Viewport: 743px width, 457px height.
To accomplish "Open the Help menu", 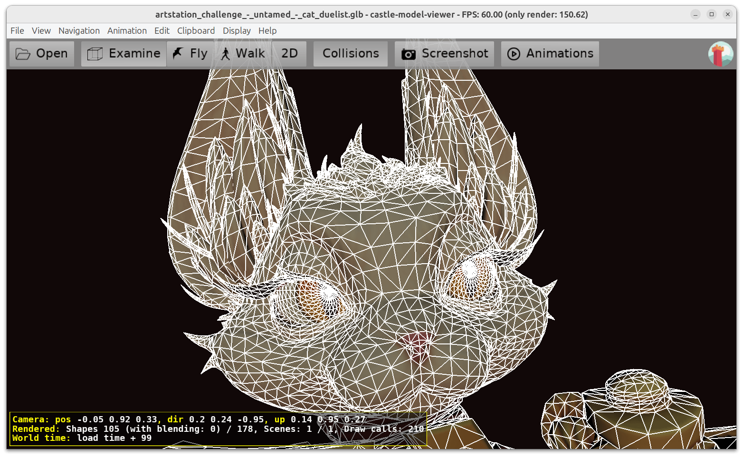I will tap(267, 30).
